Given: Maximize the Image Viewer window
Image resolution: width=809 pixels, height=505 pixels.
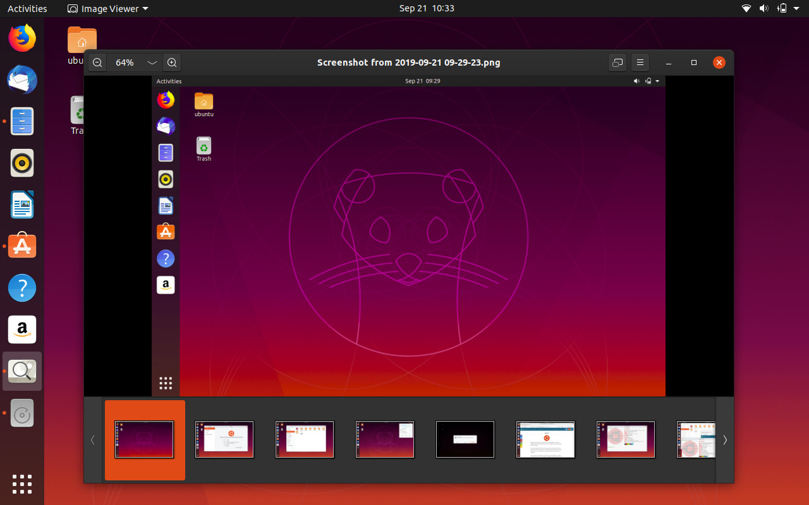Looking at the screenshot, I should [x=694, y=62].
